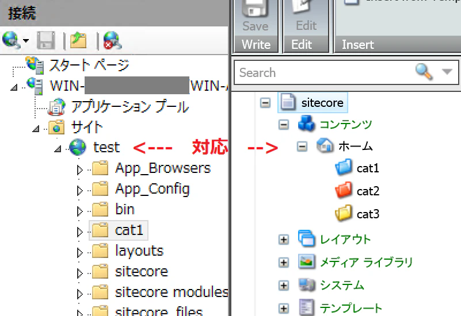Viewport: 461px width, 316px height.
Task: Click the サイト folder icon
Action: tap(56, 128)
